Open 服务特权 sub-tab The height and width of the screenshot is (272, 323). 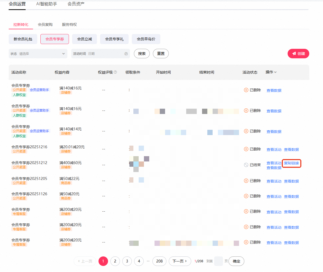(x=69, y=25)
